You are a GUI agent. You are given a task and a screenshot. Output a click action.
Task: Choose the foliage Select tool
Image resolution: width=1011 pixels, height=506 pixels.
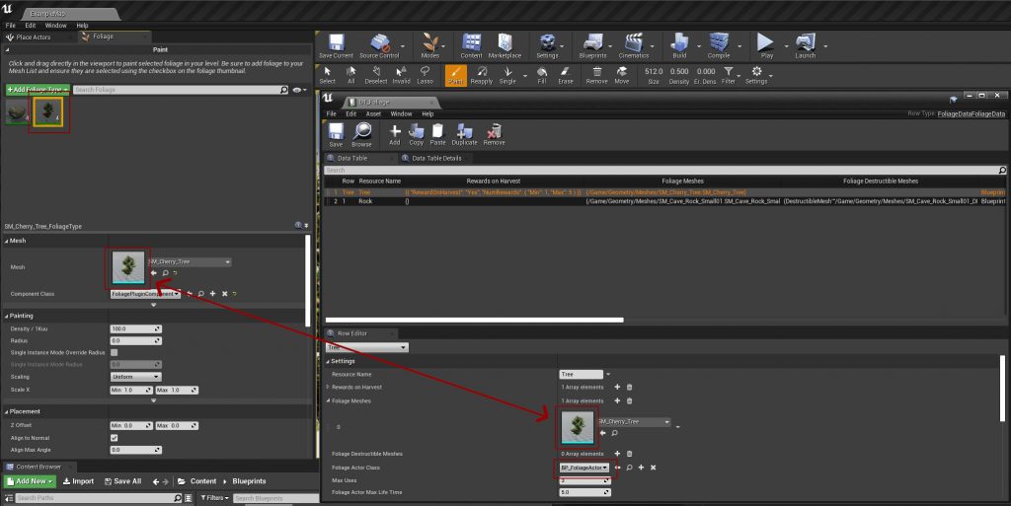click(328, 75)
